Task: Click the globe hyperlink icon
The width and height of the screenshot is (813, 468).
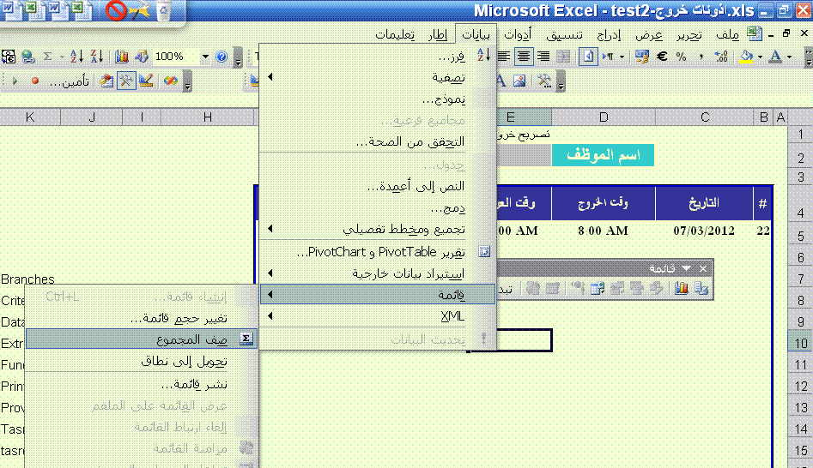Action: click(x=28, y=57)
